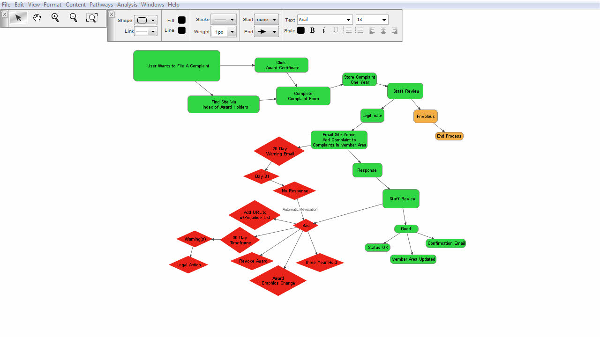Pick the Fill color swatch
600x337 pixels.
tap(182, 20)
